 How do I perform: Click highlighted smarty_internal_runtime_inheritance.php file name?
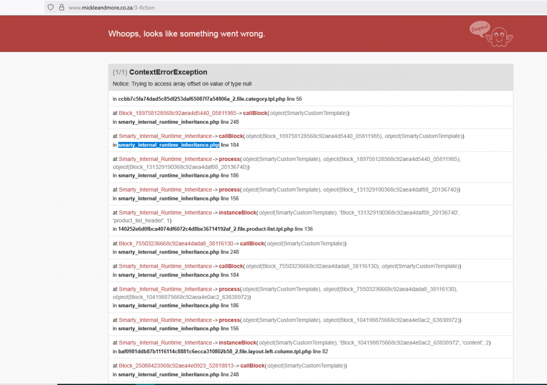point(169,145)
